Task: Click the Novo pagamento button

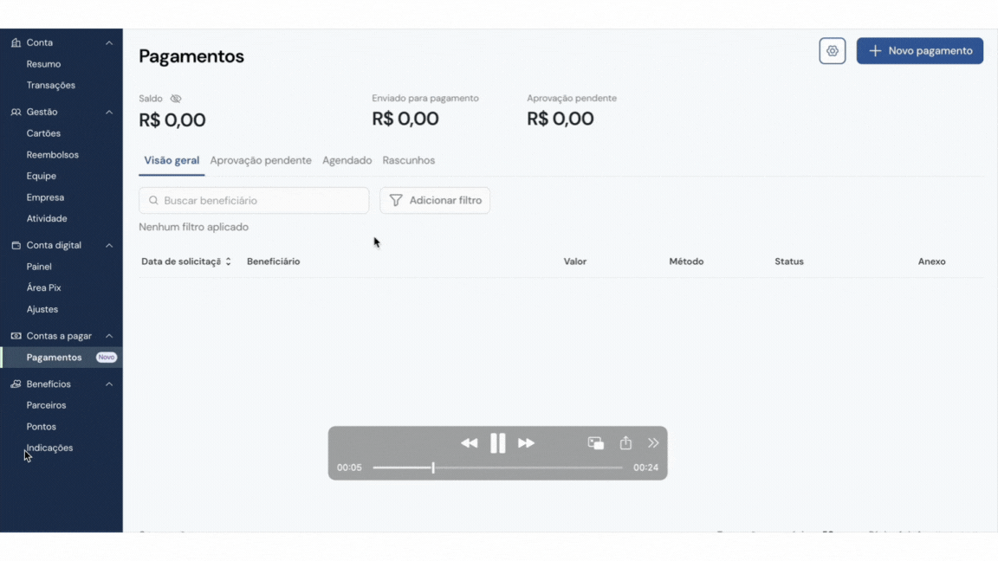Action: 920,51
